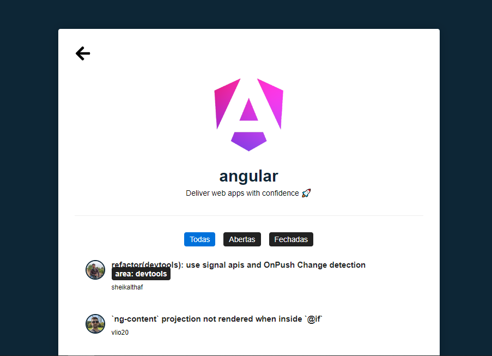The width and height of the screenshot is (492, 356).
Task: Open sheikalthaf's profile avatar
Action: pyautogui.click(x=95, y=270)
